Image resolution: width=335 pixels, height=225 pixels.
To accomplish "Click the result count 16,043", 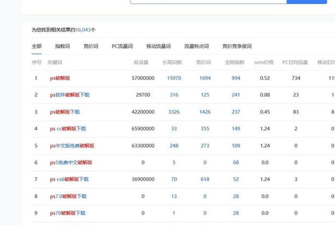I will point(83,30).
